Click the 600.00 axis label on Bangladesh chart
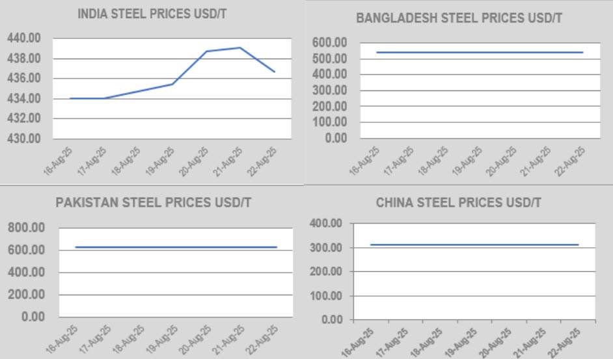 click(330, 43)
